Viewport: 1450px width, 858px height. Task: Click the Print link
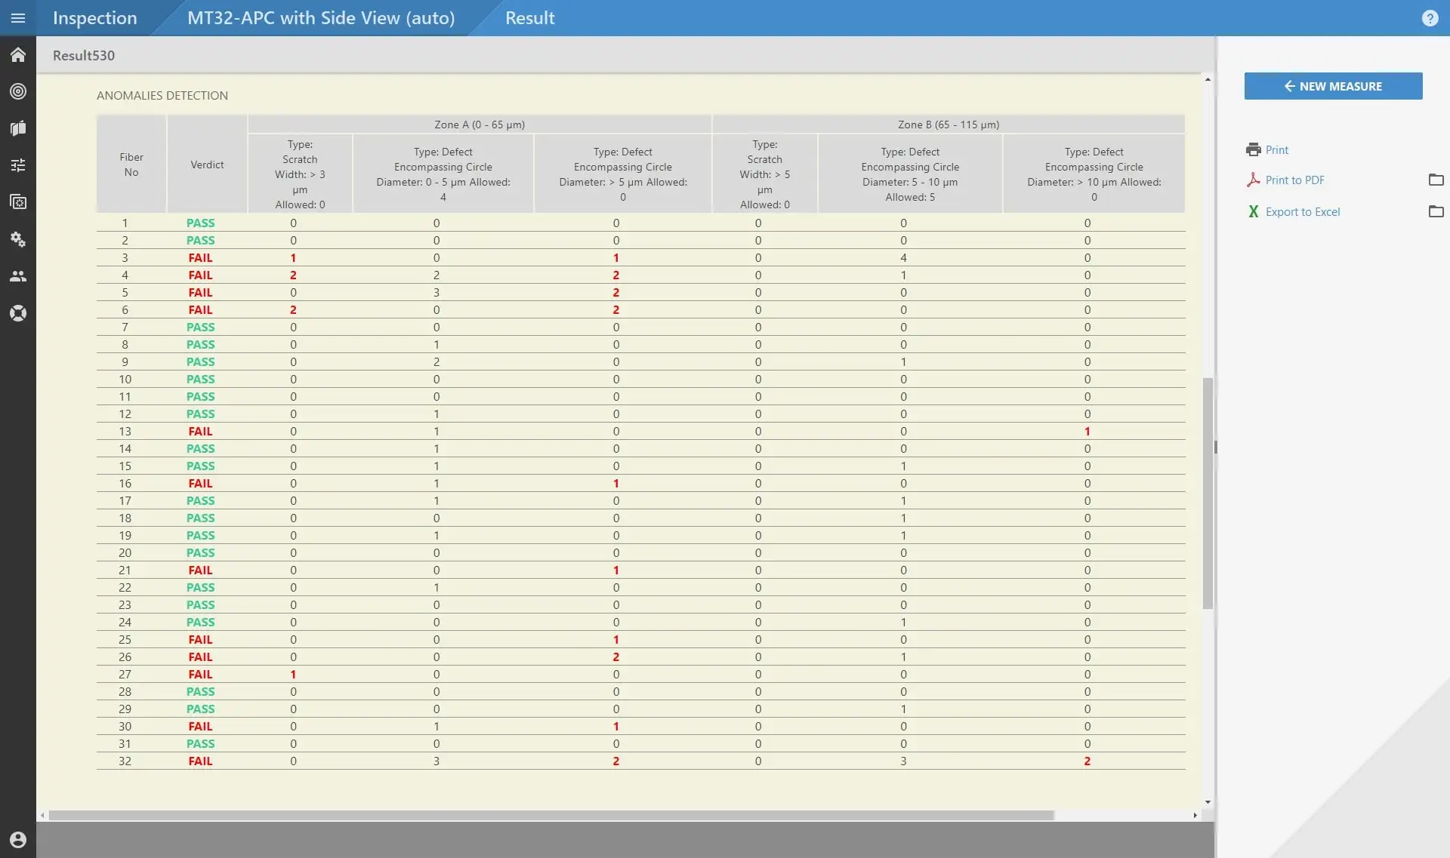pos(1276,149)
